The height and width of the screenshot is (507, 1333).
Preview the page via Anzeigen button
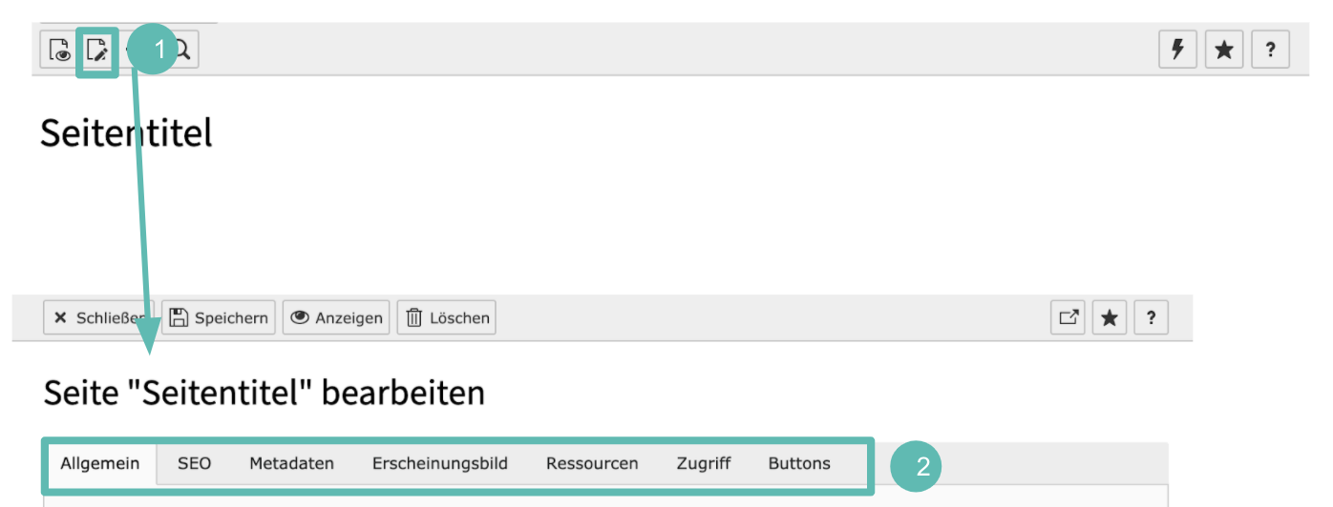tap(336, 318)
